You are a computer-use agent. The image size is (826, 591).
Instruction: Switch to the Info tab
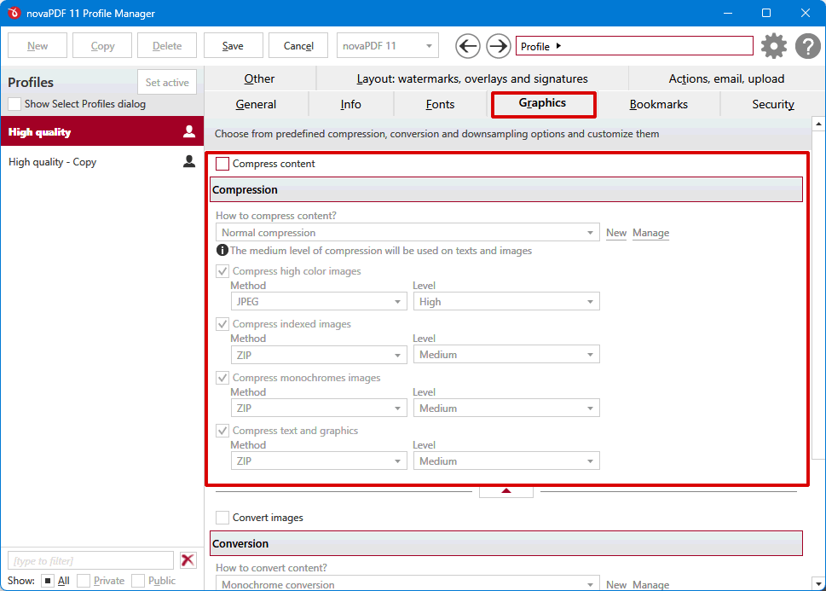pyautogui.click(x=351, y=104)
